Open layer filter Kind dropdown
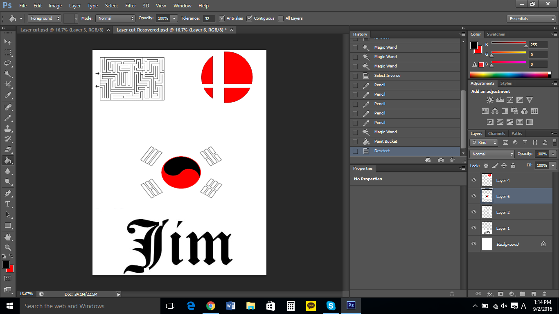 [484, 142]
